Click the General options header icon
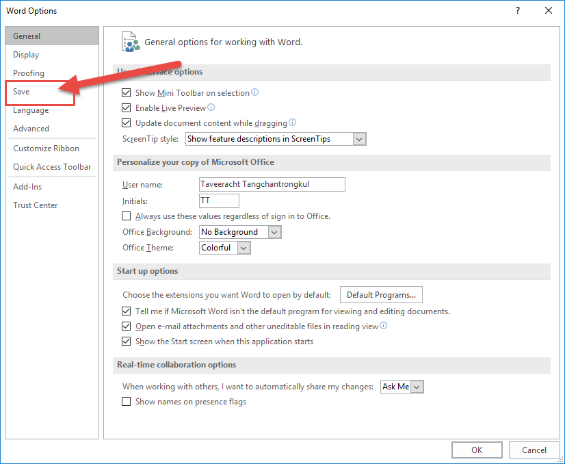 [129, 42]
